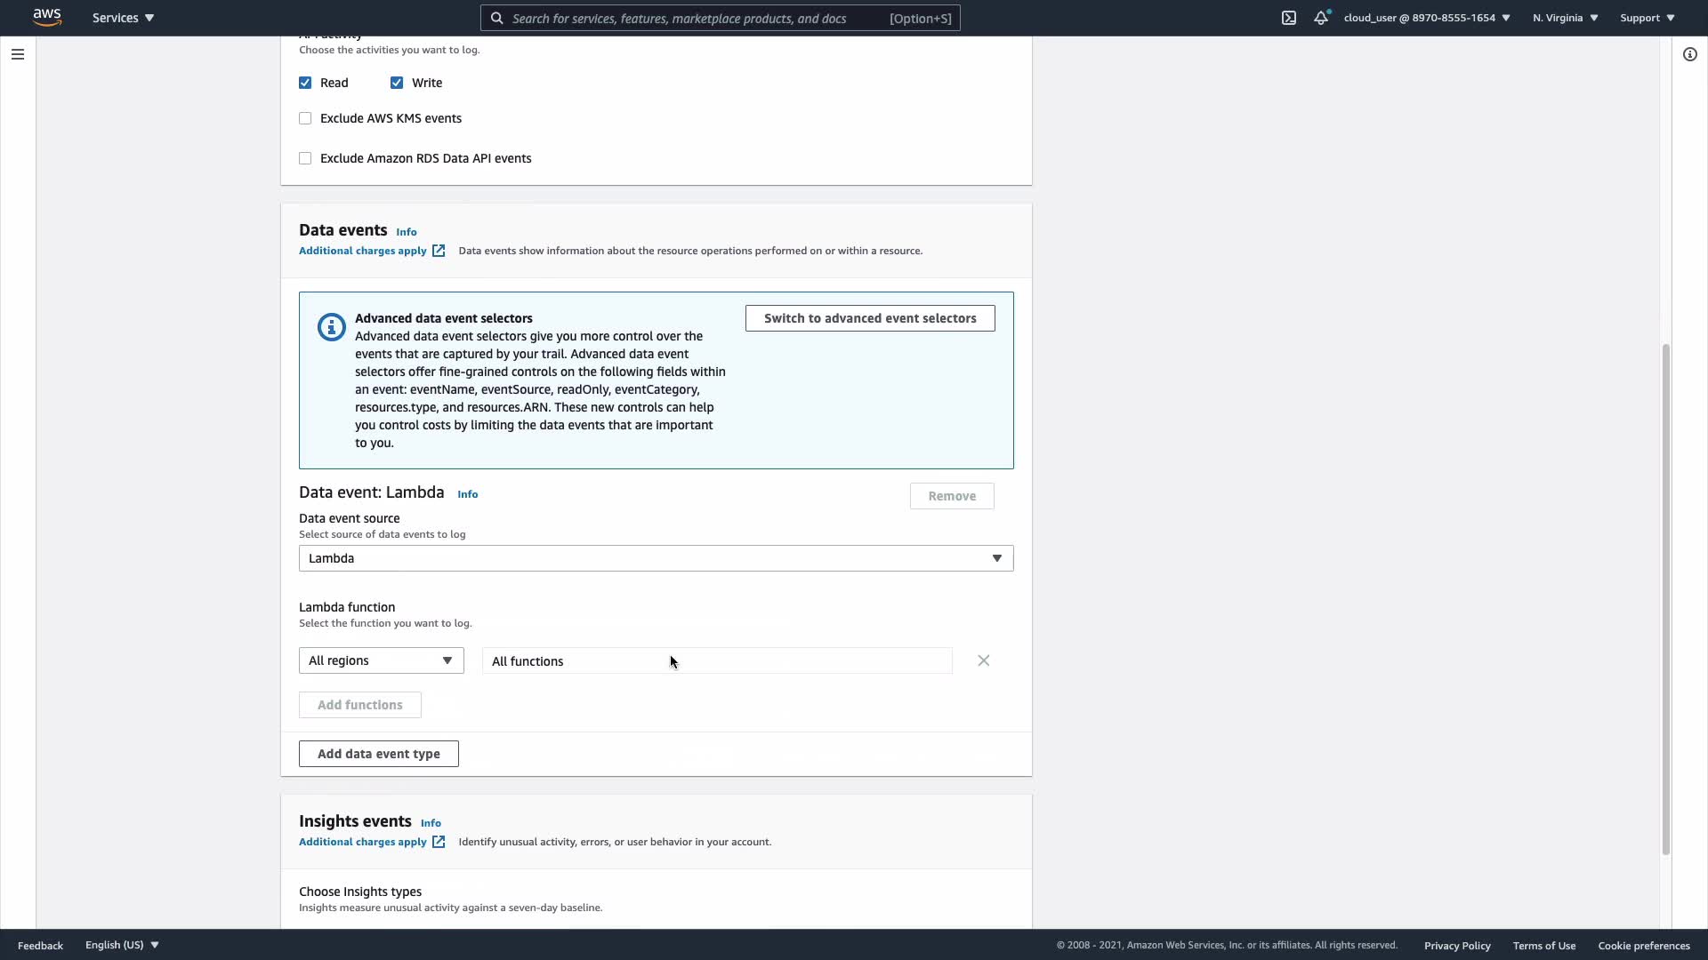This screenshot has width=1708, height=960.
Task: Expand the All regions dropdown
Action: pos(381,660)
